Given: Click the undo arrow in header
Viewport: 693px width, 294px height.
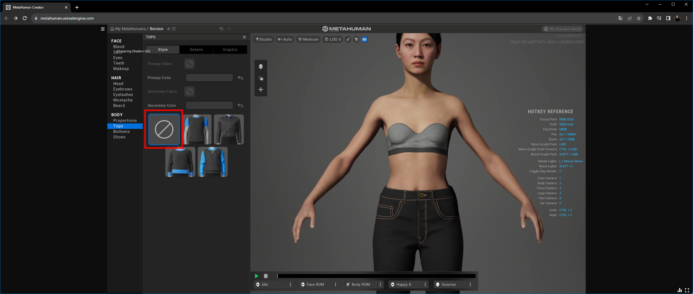Looking at the screenshot, I should 221,29.
